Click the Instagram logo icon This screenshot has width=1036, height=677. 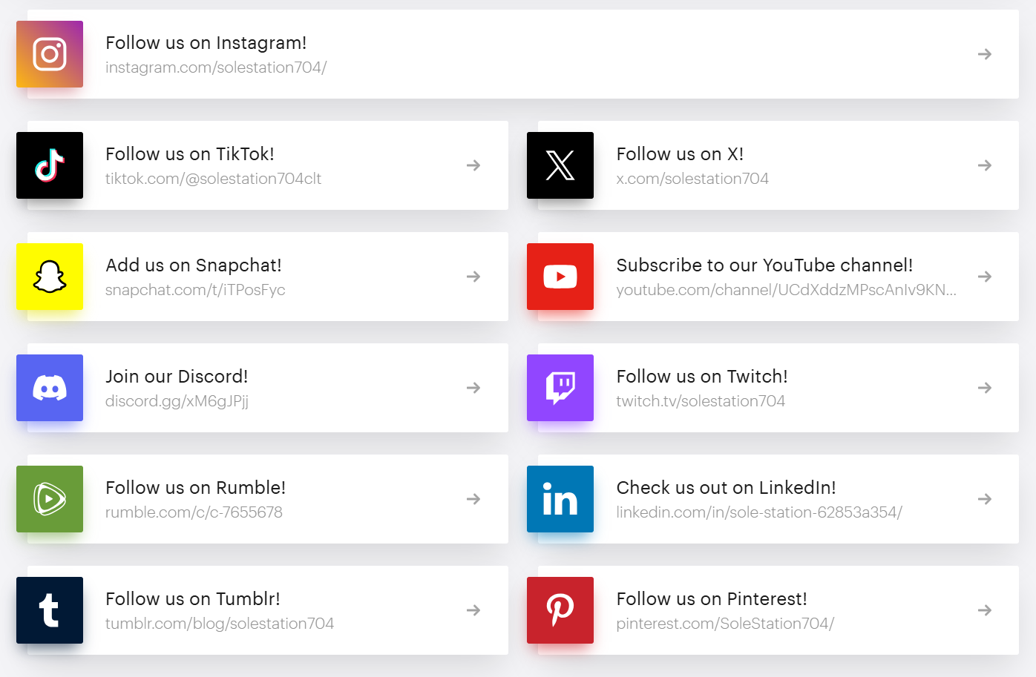tap(50, 54)
